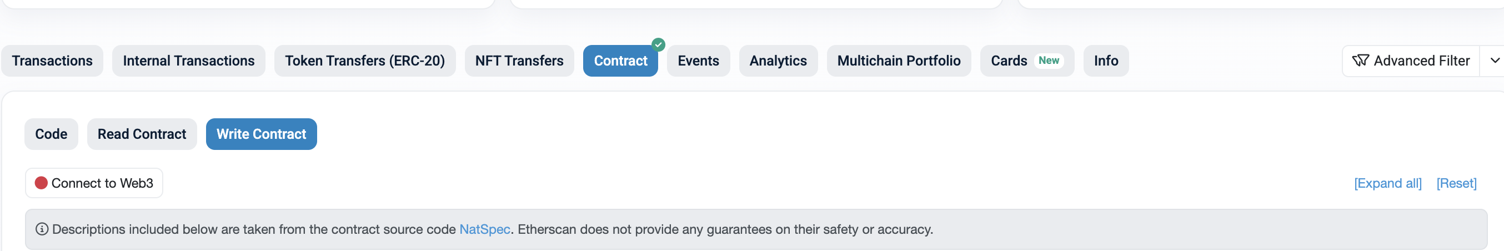Switch to the Internal Transactions tab

tap(189, 61)
